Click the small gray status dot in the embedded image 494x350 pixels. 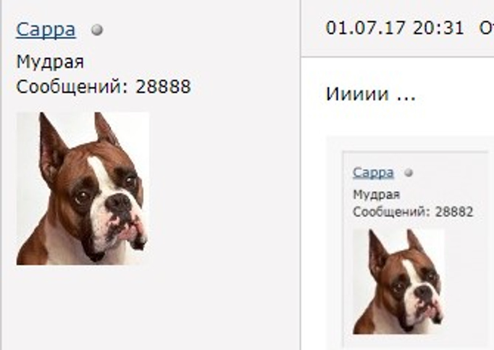[x=409, y=173]
